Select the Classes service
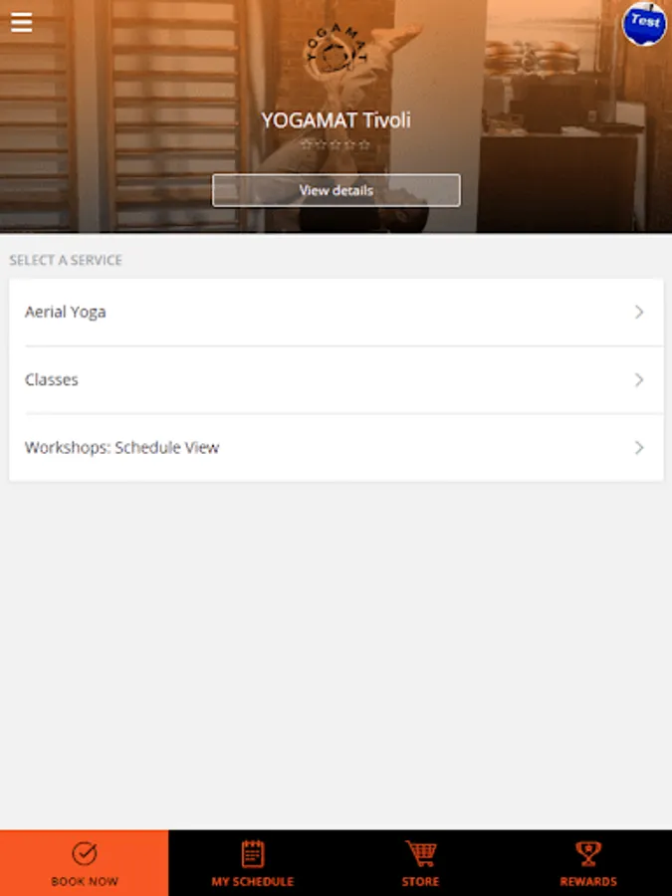 (336, 380)
